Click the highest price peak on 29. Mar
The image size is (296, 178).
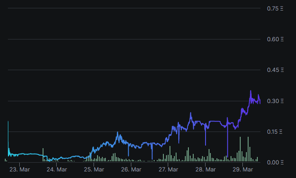(x=251, y=91)
